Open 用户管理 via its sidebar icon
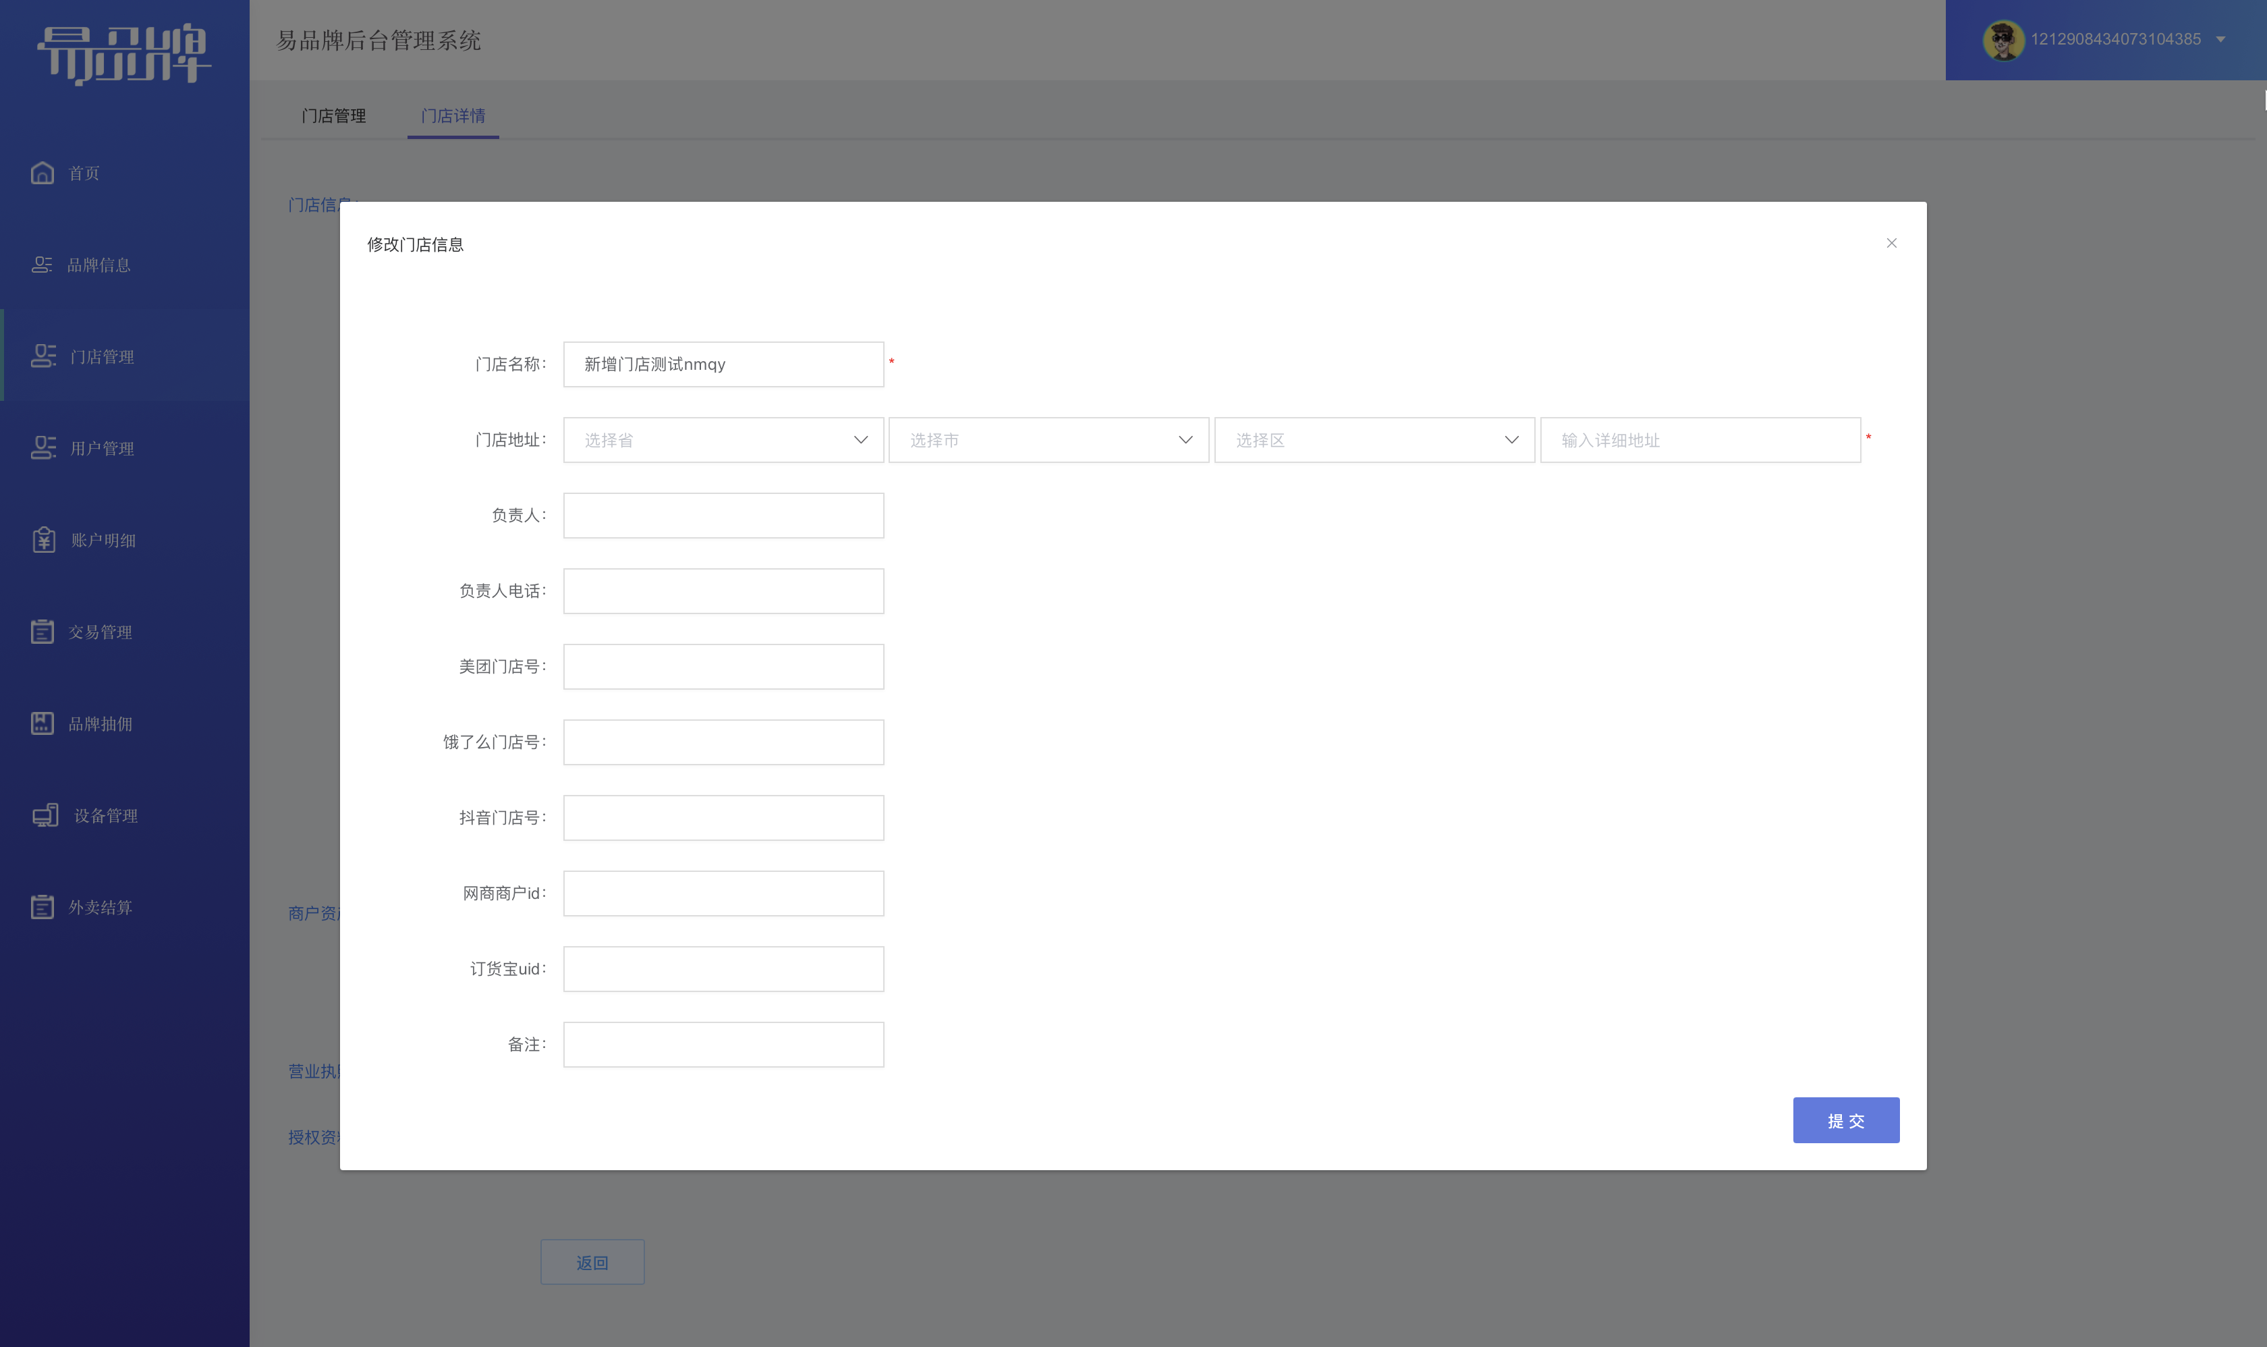This screenshot has height=1347, width=2267. coord(43,447)
